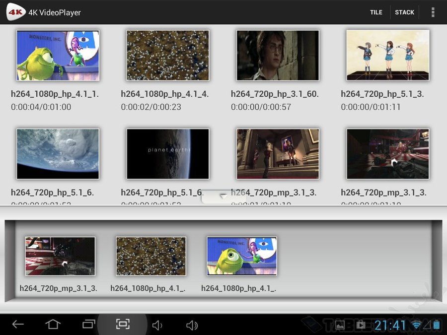Tap the Wi-Fi status icon
This screenshot has height=335, width=447.
(x=416, y=325)
